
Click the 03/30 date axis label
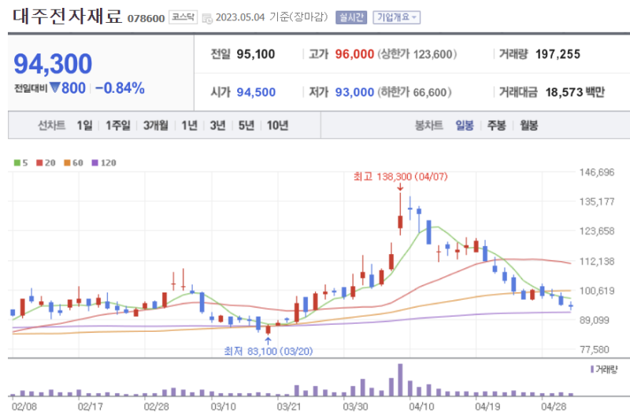click(x=355, y=407)
